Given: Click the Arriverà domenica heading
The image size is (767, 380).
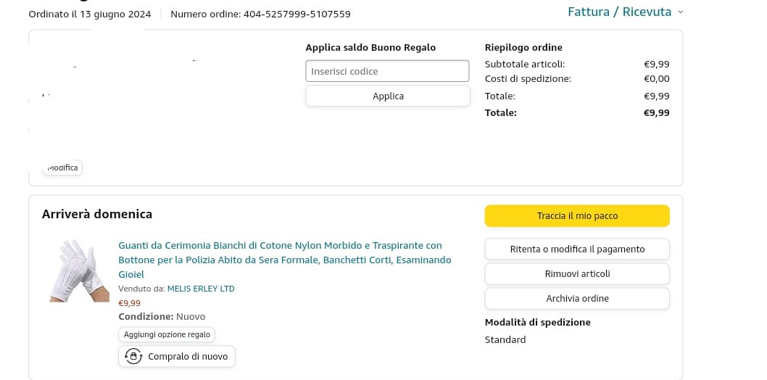Looking at the screenshot, I should (x=97, y=214).
